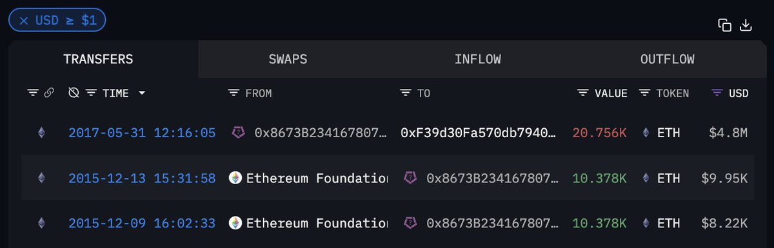Toggle the time format clock icon
This screenshot has width=774, height=248.
click(74, 93)
